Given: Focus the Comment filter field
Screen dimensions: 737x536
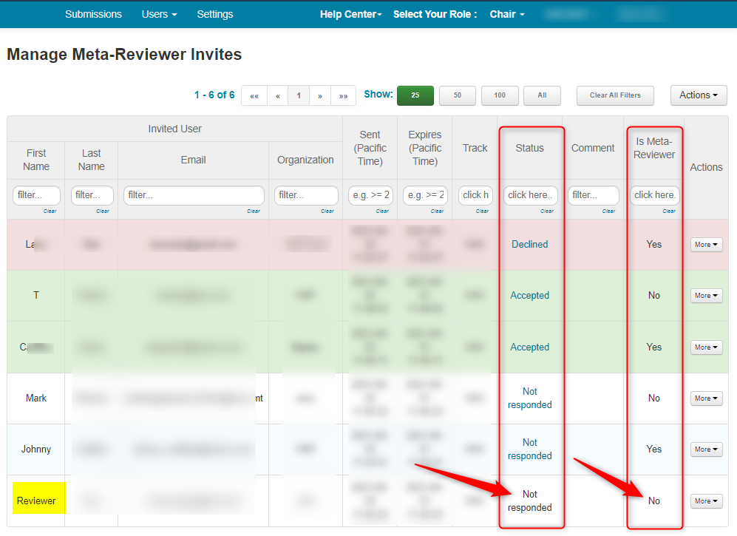Looking at the screenshot, I should coord(593,195).
